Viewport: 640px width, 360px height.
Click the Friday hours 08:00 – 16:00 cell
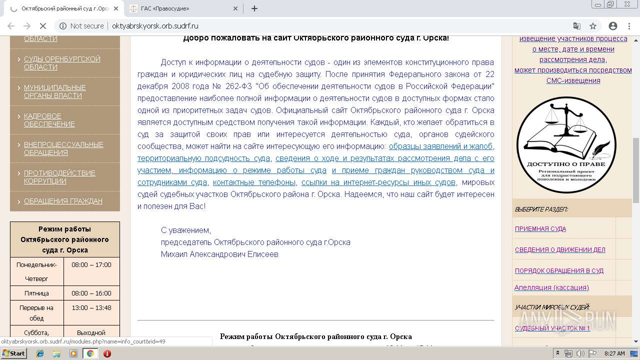[x=91, y=293]
